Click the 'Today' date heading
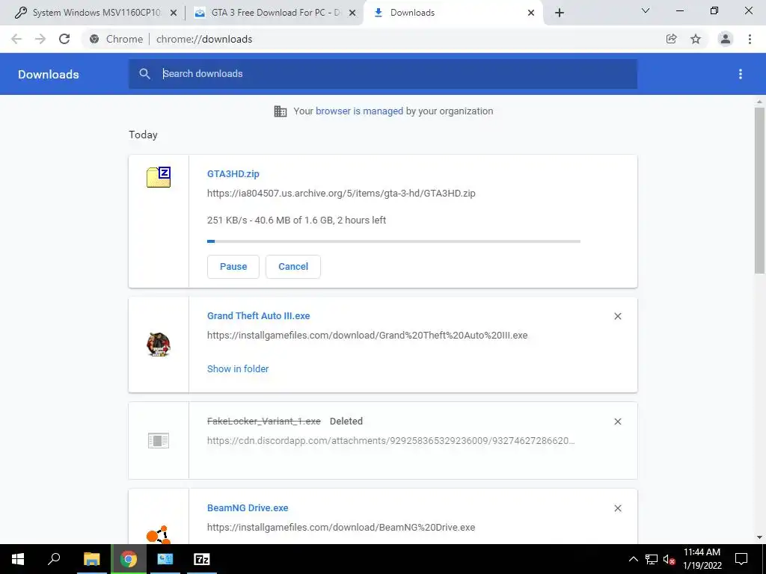The image size is (766, 574). tap(143, 135)
